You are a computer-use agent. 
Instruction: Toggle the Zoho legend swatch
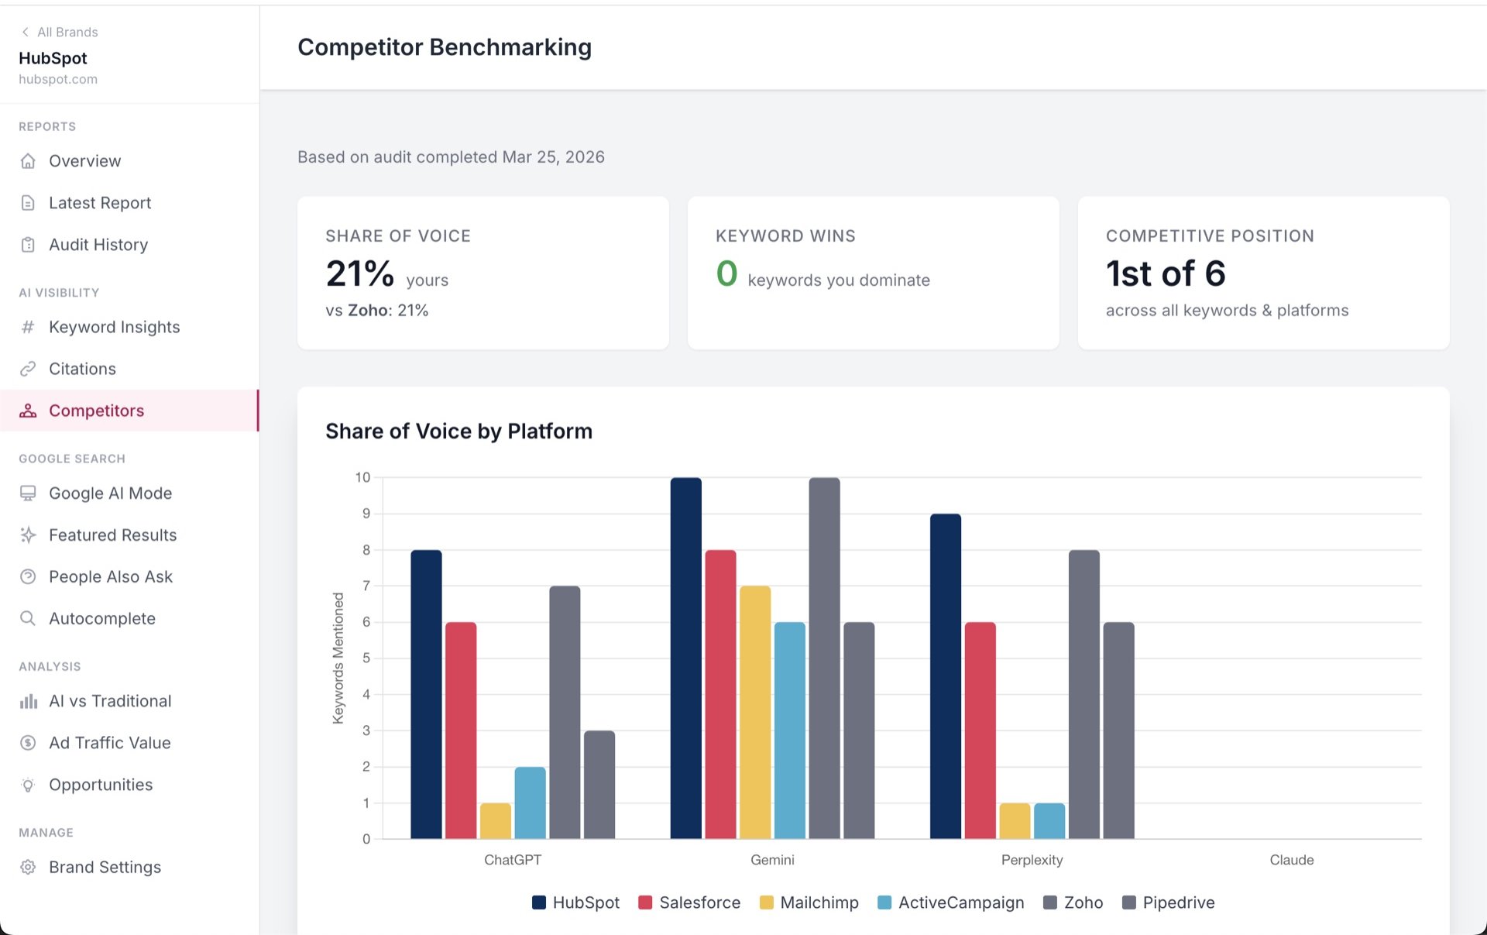tap(1050, 902)
